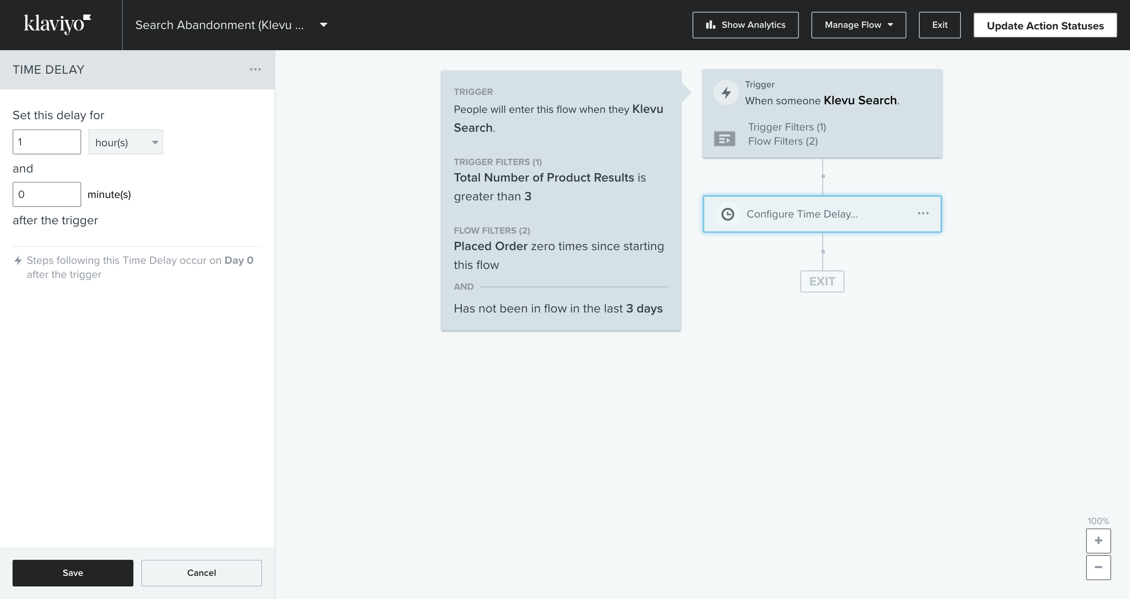Screen dimensions: 1130x599
Task: Open time delay card ellipsis menu
Action: (923, 213)
